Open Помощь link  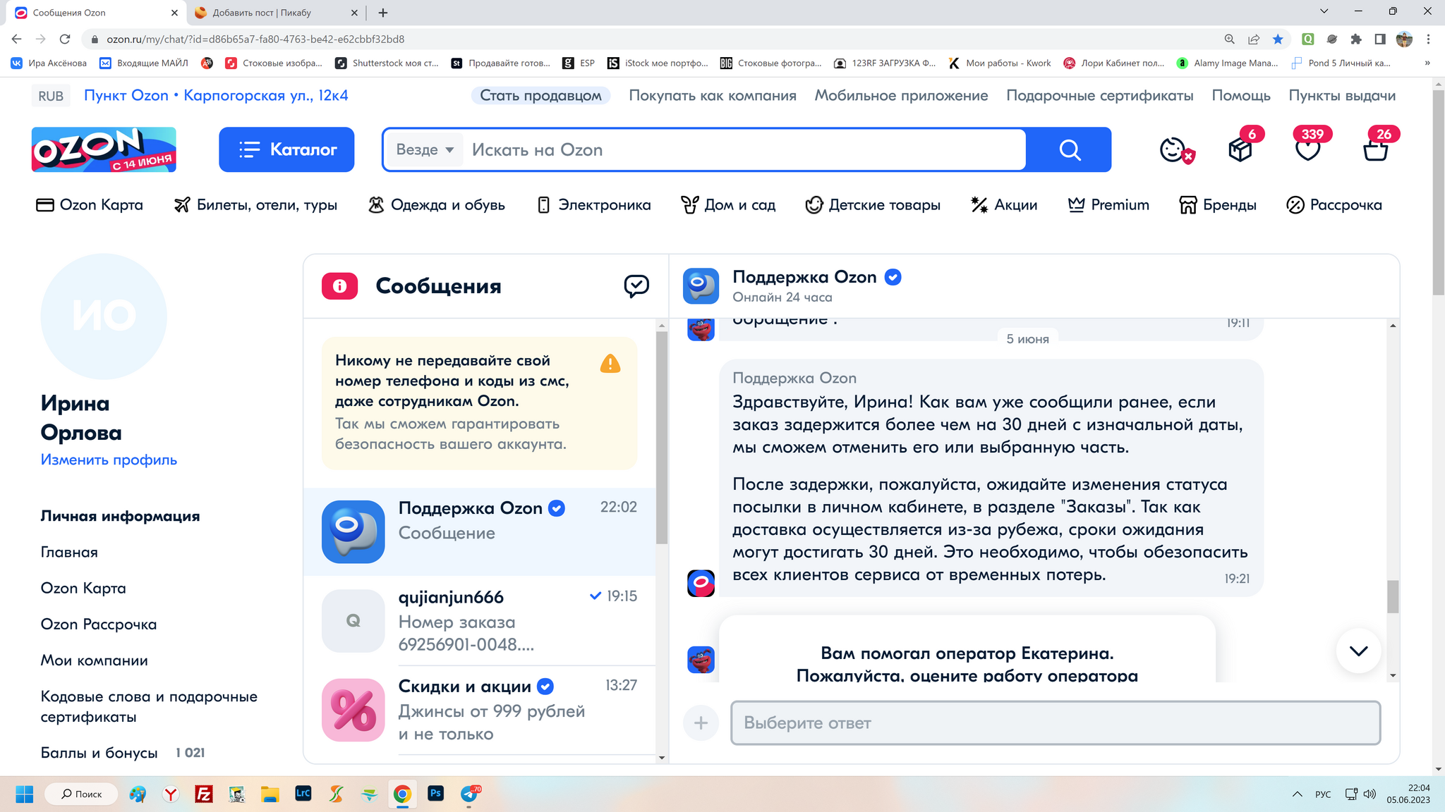tap(1241, 96)
